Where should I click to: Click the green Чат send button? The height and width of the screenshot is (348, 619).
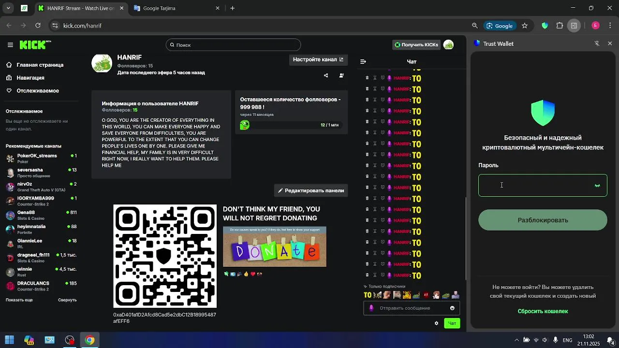point(452,323)
